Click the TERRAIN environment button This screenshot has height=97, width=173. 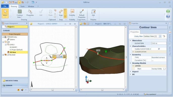click(15, 85)
